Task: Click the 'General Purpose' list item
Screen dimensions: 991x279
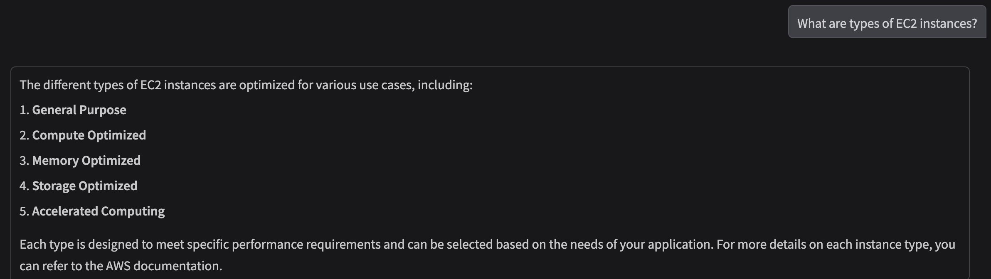Action: (x=79, y=110)
